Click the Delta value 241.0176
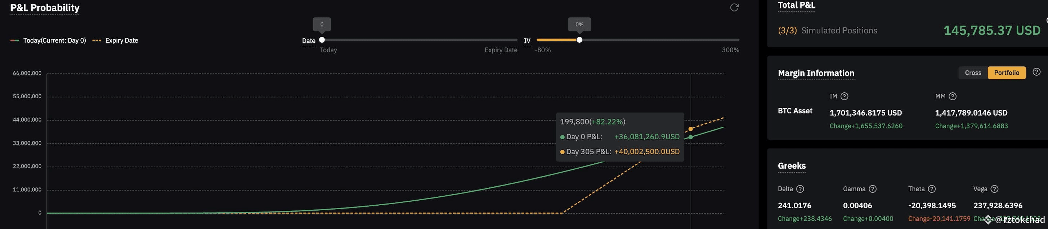Viewport: 1048px width, 229px height. (x=794, y=206)
